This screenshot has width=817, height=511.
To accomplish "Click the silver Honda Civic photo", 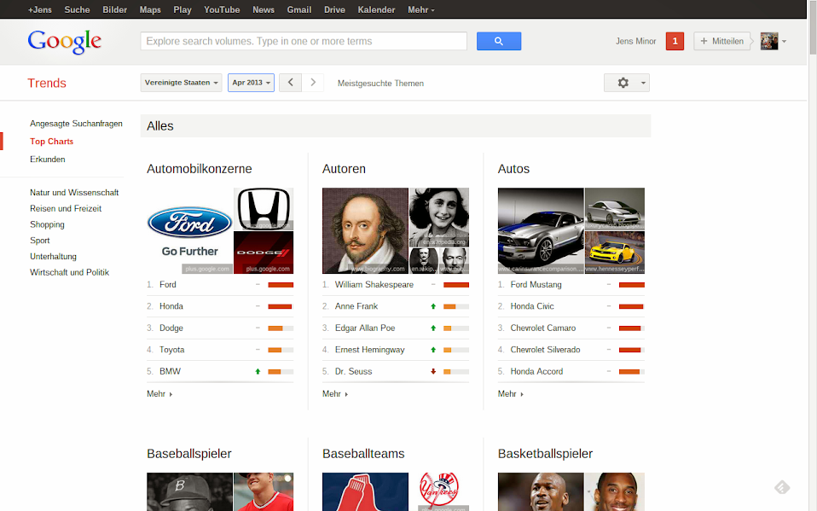I will point(615,208).
